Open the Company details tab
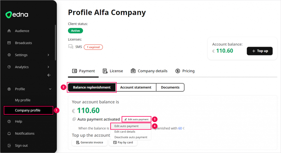The image size is (281, 153). tap(149, 71)
